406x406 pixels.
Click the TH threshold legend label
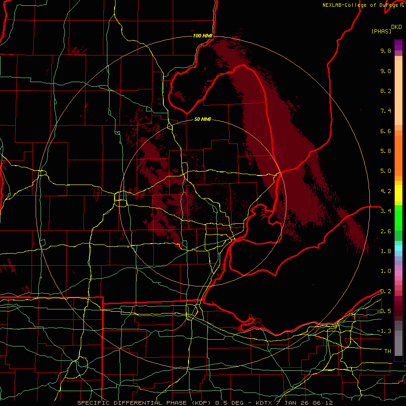tap(388, 351)
